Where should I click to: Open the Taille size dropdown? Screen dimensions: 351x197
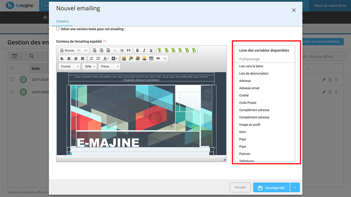(90, 67)
